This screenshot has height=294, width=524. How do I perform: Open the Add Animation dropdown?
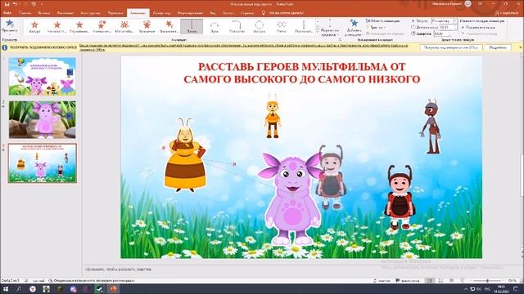click(354, 28)
